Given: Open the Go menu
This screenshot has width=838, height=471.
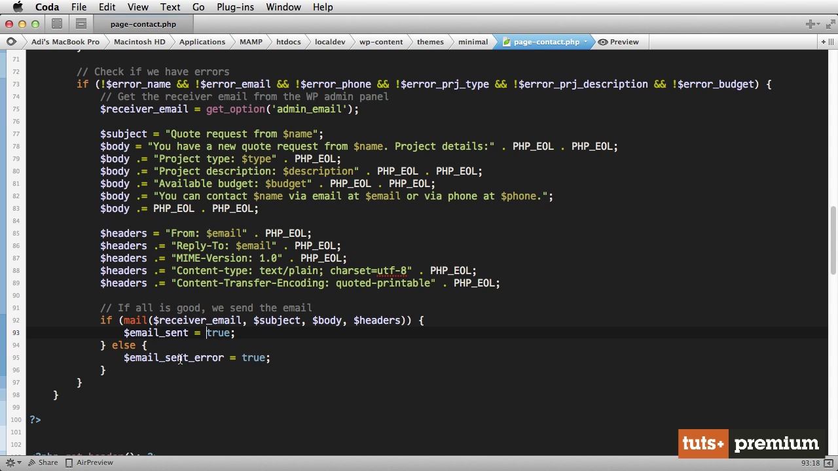Looking at the screenshot, I should click(x=198, y=7).
